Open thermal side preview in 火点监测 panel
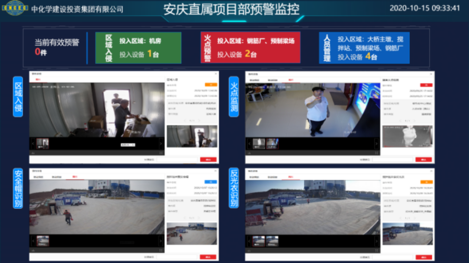The image size is (469, 263). (407, 136)
